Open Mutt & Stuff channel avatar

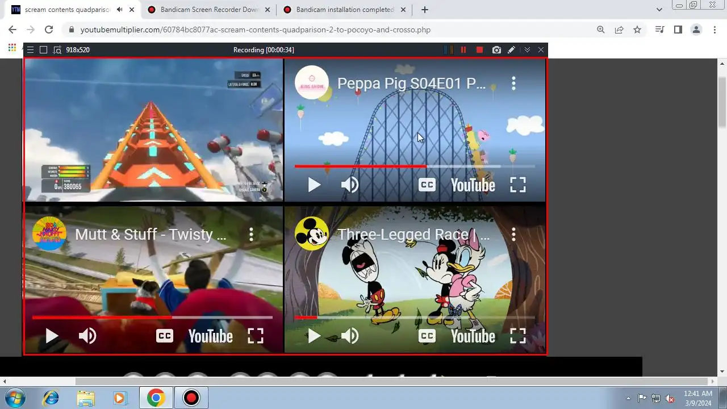pyautogui.click(x=49, y=233)
